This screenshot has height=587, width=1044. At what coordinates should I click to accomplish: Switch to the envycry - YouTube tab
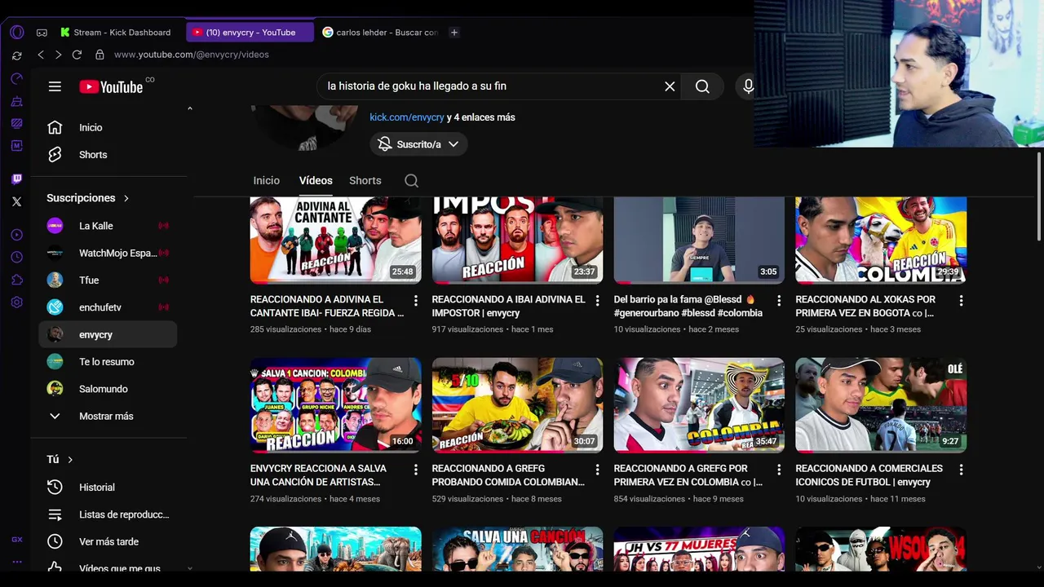[250, 33]
